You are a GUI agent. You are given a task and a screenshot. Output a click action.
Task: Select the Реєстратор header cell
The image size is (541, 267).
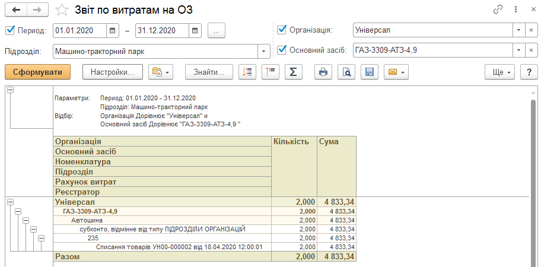(163, 192)
